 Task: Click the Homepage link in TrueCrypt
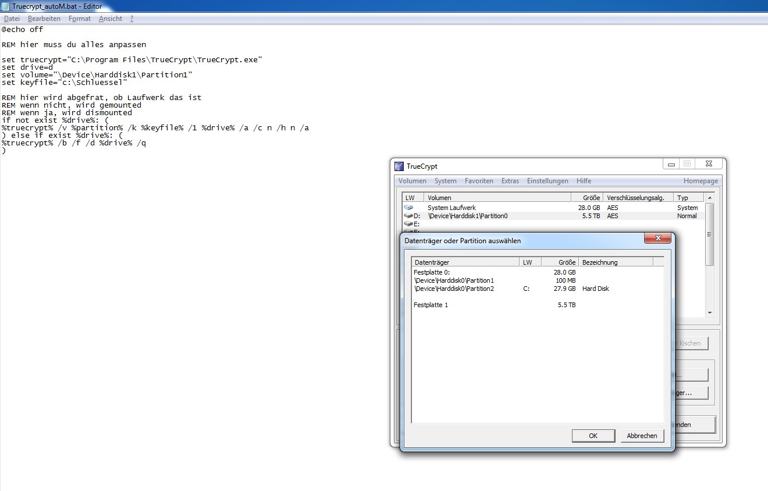click(701, 181)
